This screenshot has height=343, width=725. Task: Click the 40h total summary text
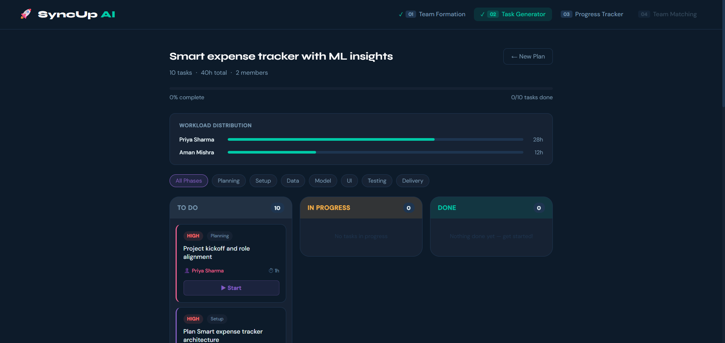click(x=214, y=73)
